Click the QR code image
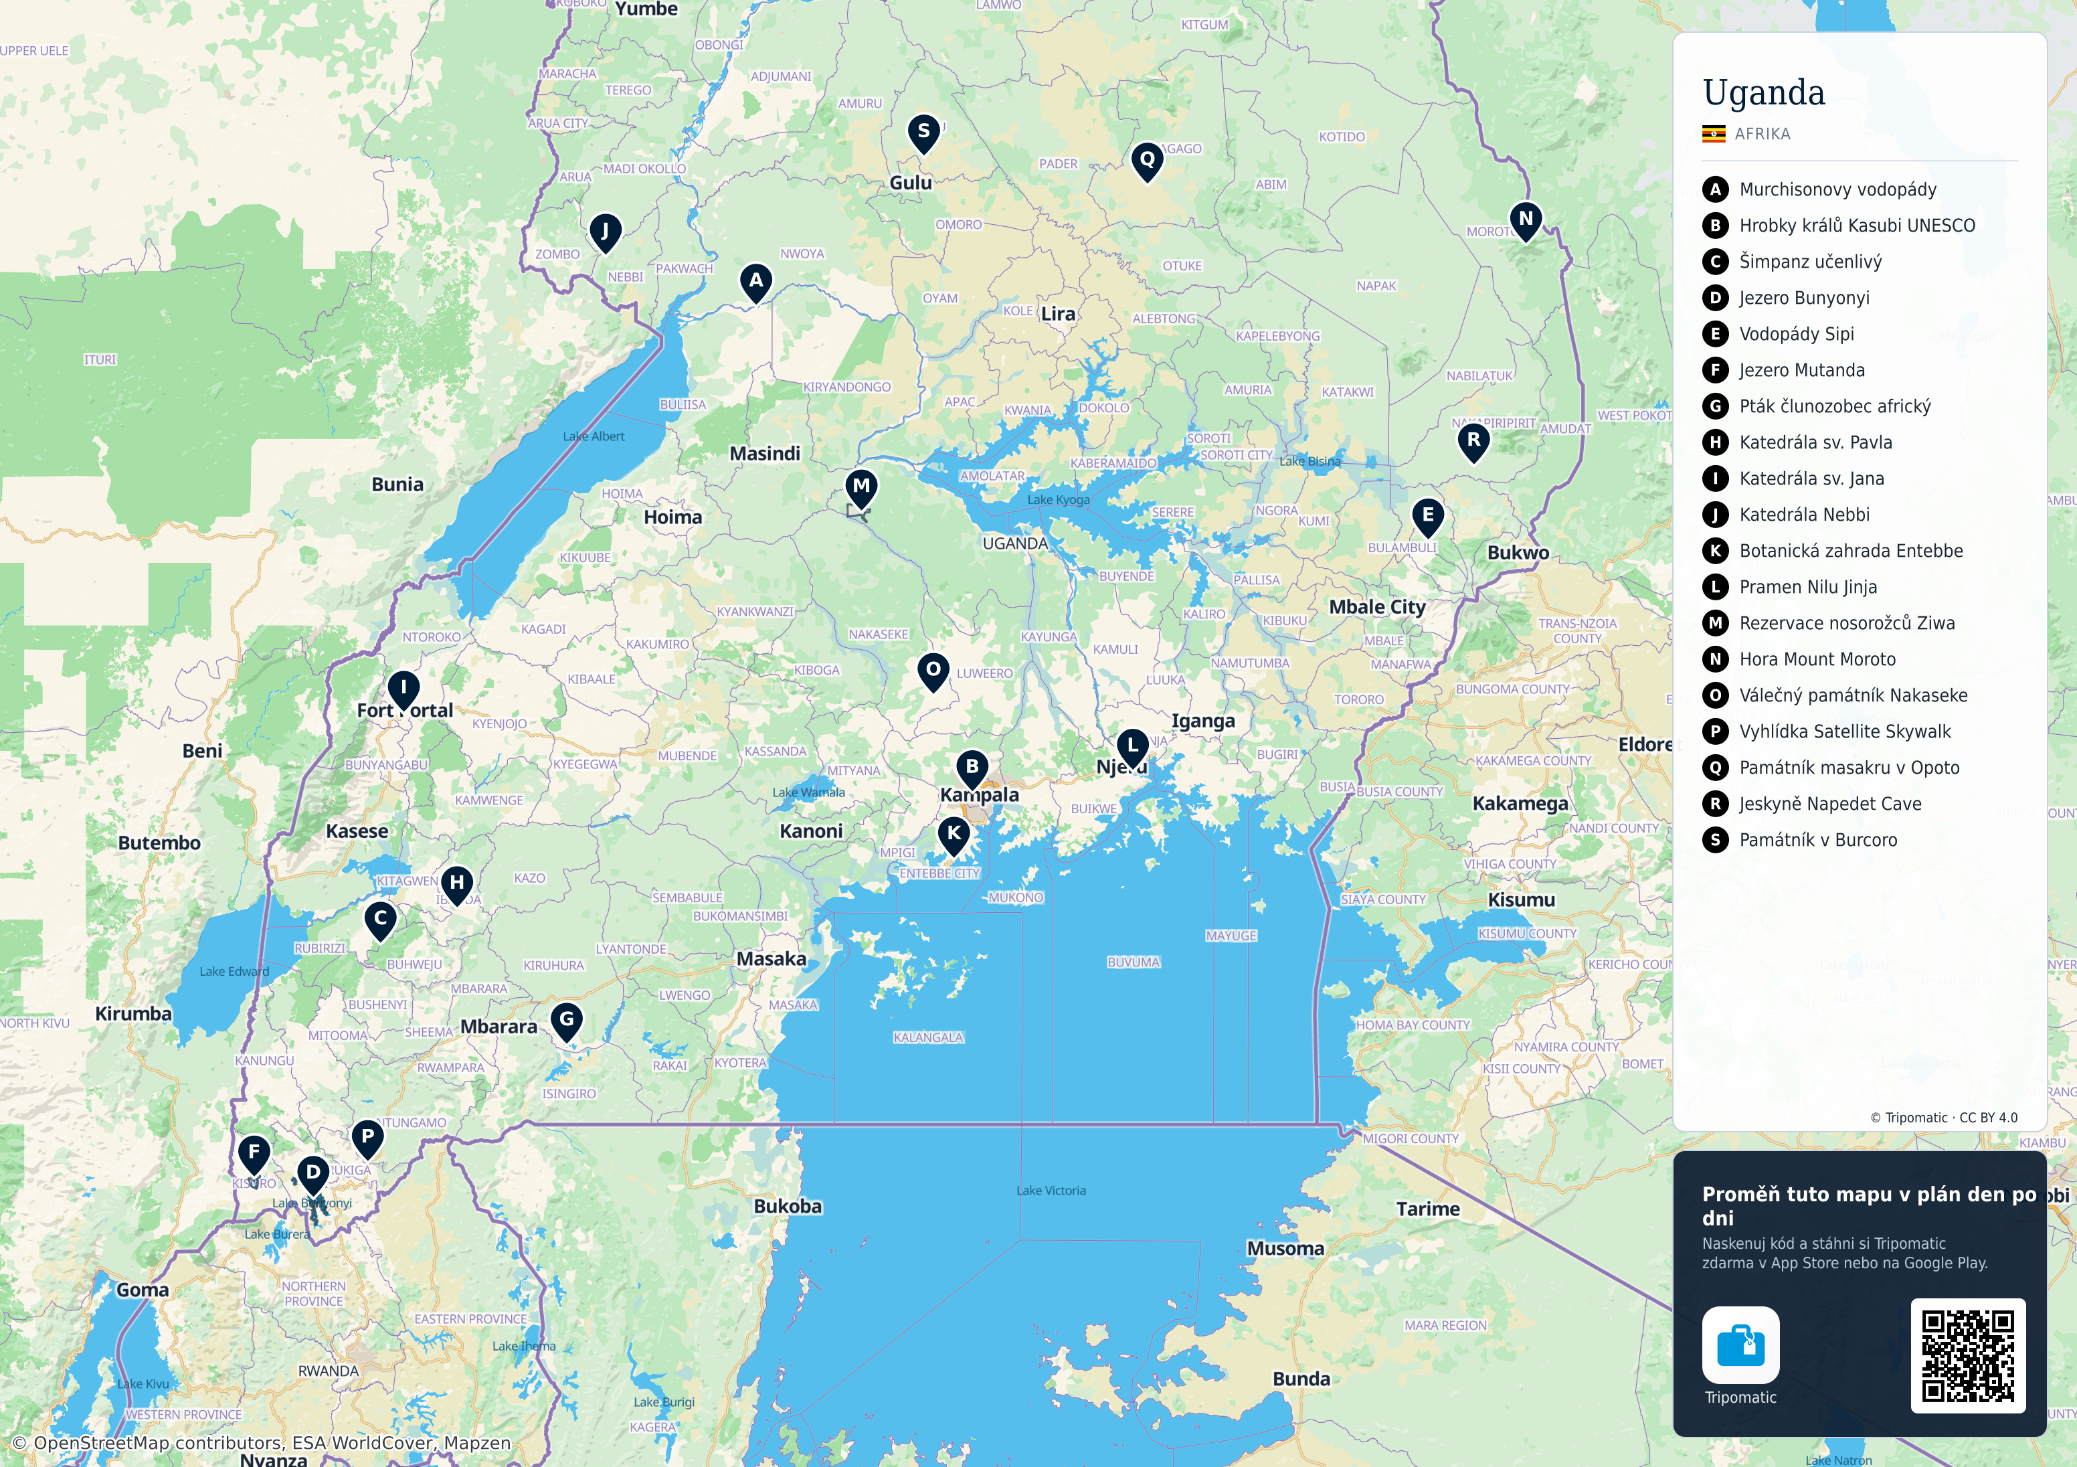Screen dimensions: 2077x1467 tap(1967, 1356)
